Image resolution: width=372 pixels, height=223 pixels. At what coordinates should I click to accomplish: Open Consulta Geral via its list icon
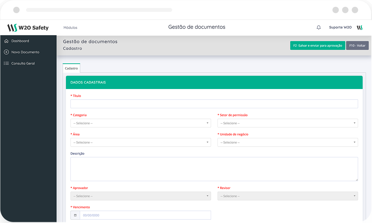pyautogui.click(x=6, y=63)
